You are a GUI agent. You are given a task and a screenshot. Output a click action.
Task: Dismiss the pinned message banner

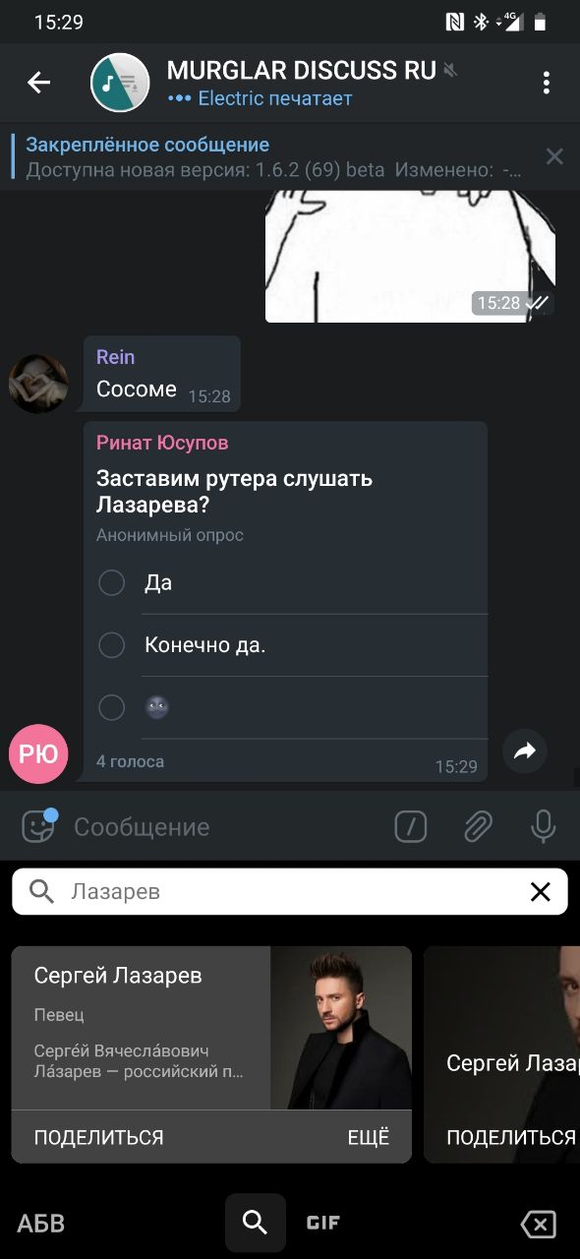pyautogui.click(x=554, y=156)
